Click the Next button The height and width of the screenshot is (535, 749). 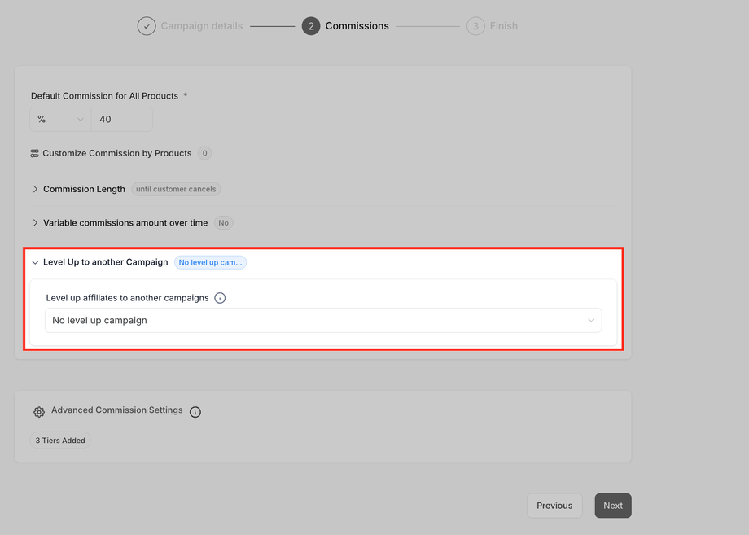[613, 506]
